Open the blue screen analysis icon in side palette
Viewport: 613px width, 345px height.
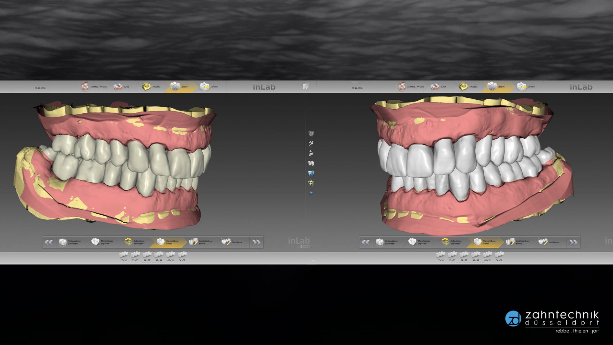[311, 173]
